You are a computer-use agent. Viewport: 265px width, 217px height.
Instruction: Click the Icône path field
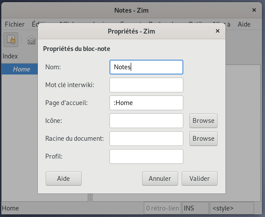pos(146,121)
